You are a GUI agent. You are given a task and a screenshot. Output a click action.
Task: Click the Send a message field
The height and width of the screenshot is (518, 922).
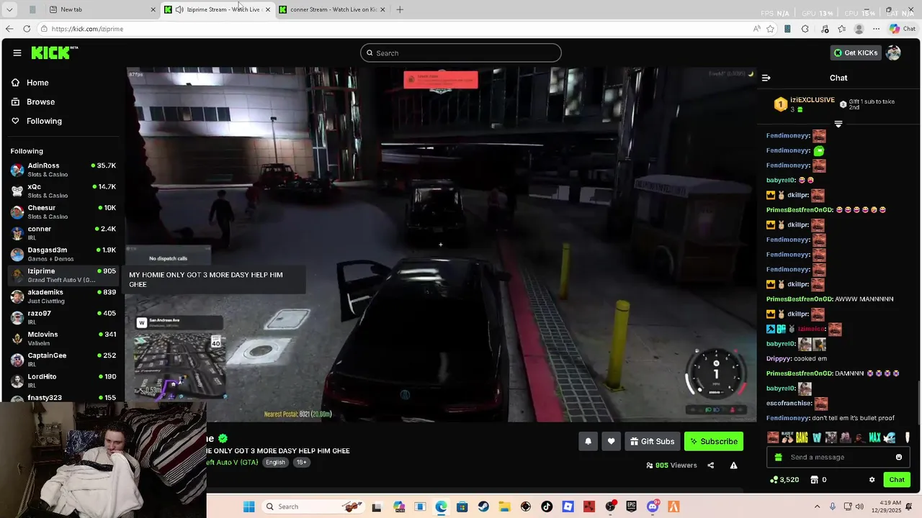839,458
